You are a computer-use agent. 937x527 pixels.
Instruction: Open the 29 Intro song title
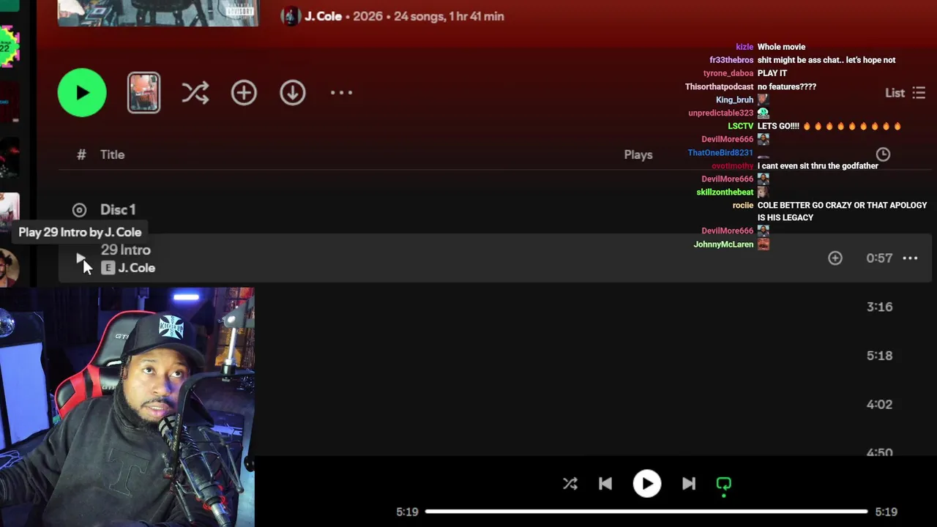tap(125, 250)
